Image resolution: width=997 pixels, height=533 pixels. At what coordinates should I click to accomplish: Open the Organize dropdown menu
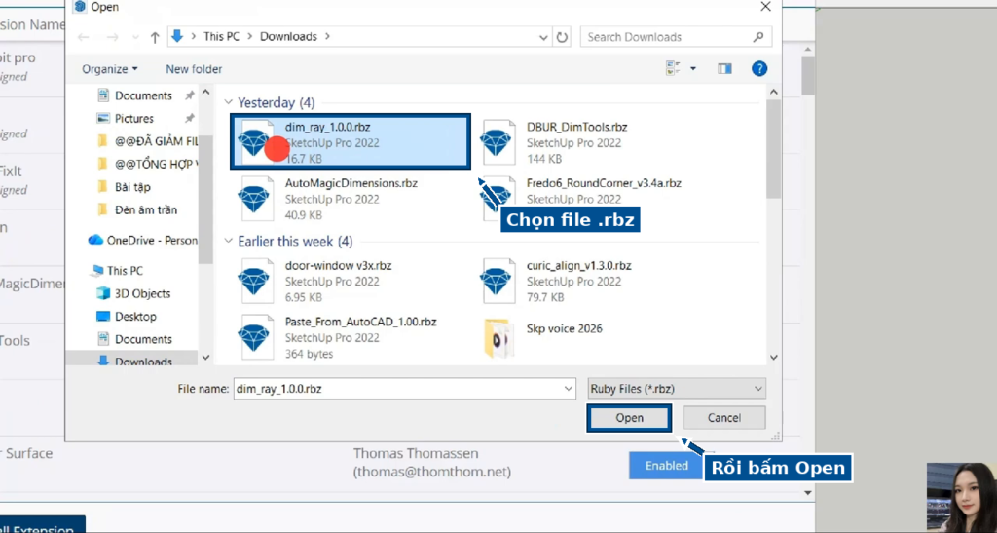click(x=109, y=68)
